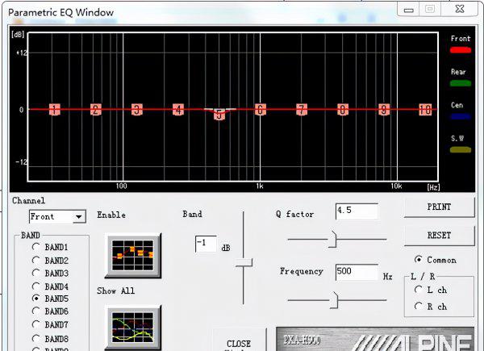Select the L ch radio button

[x=418, y=289]
